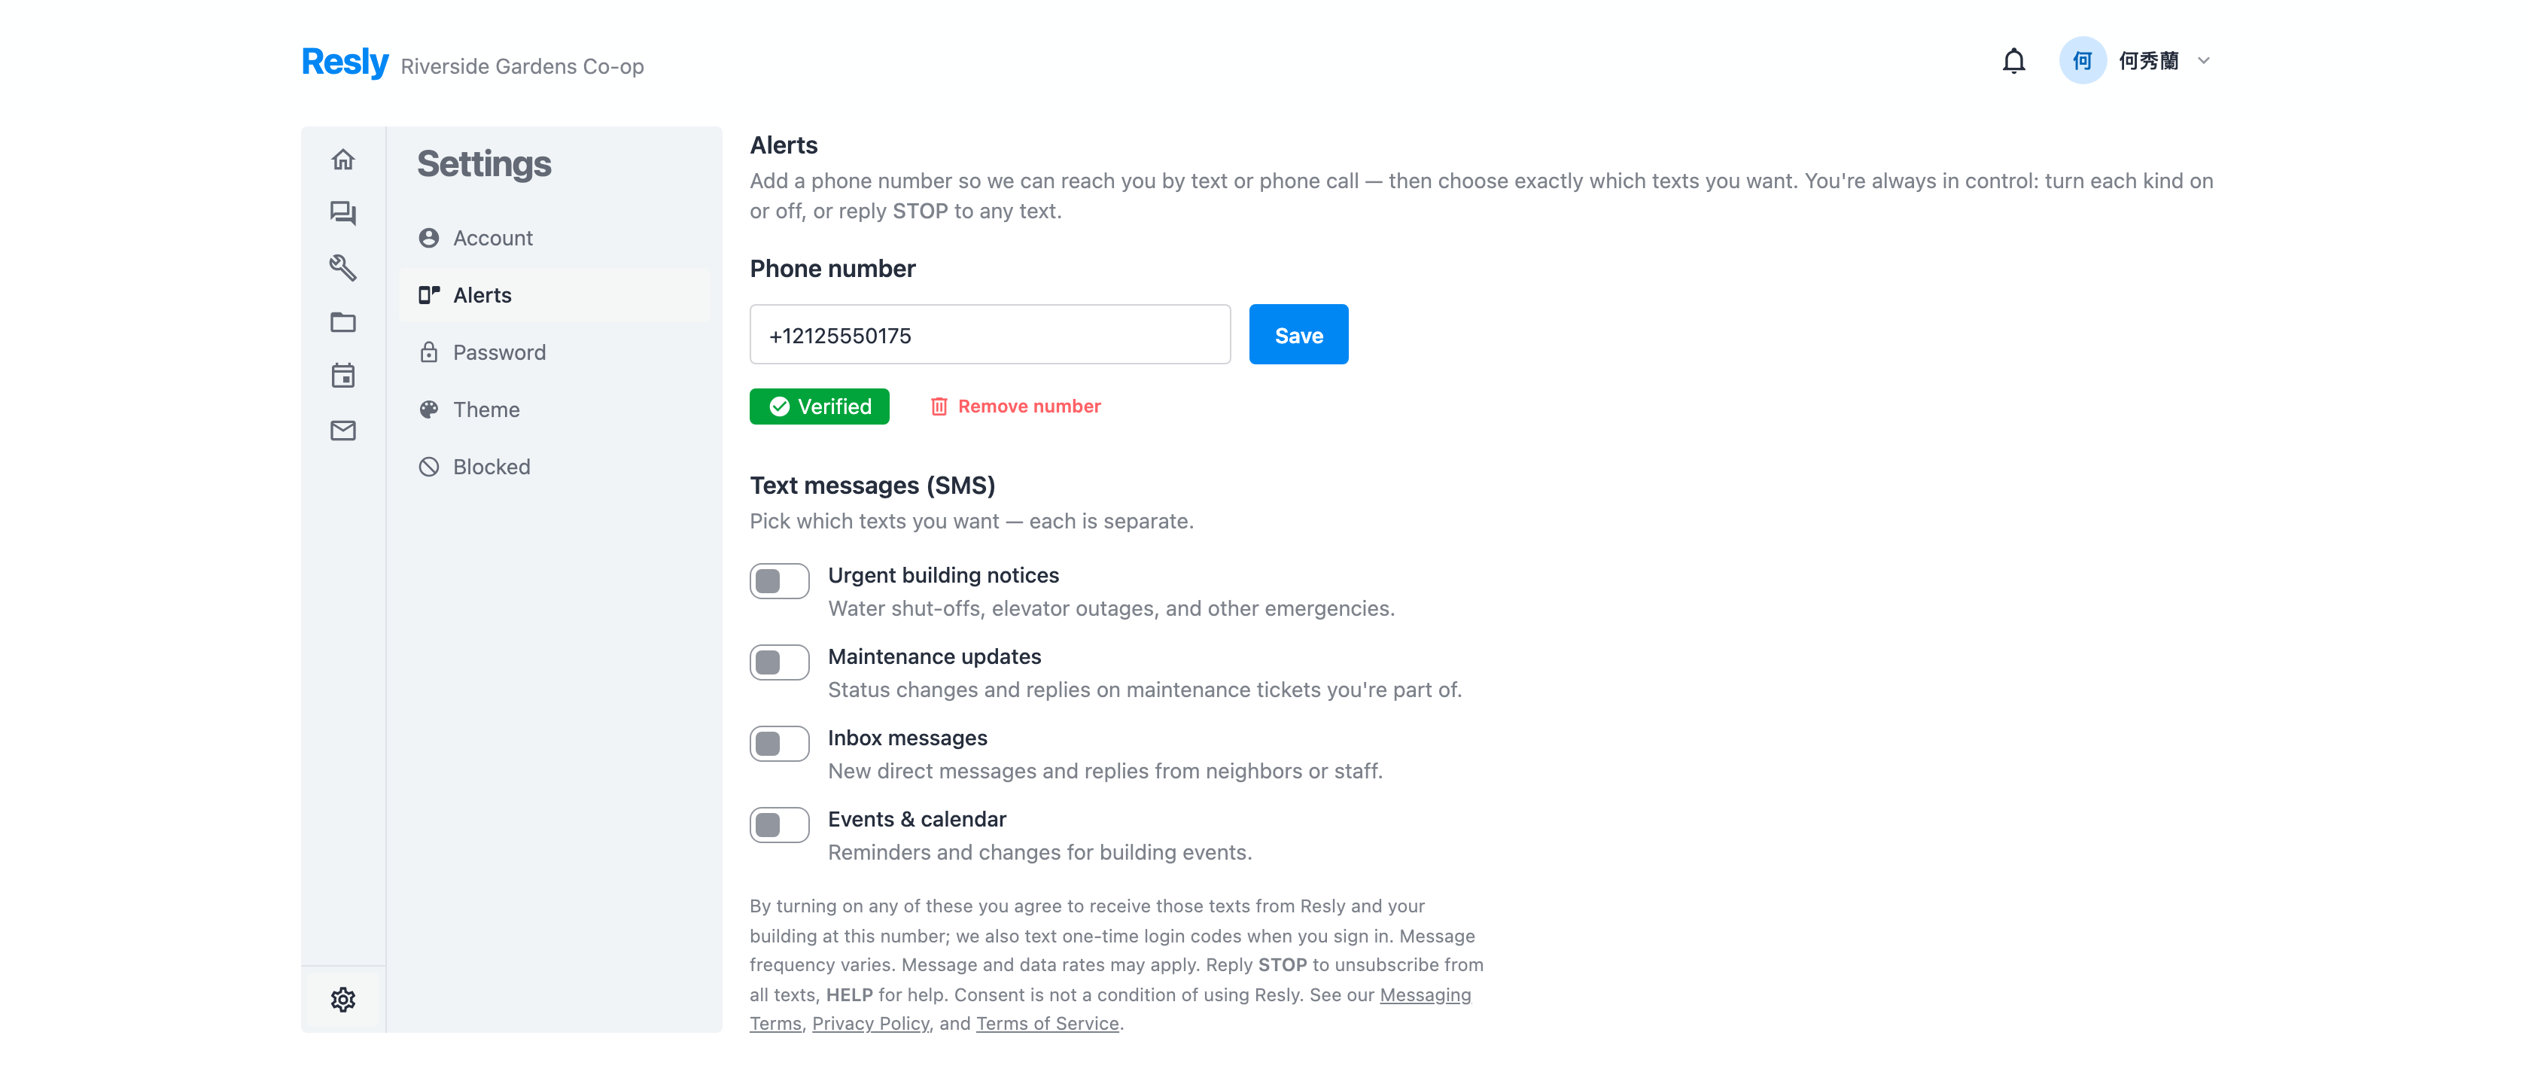This screenshot has height=1081, width=2529.
Task: Click the blue Save button
Action: point(1299,335)
